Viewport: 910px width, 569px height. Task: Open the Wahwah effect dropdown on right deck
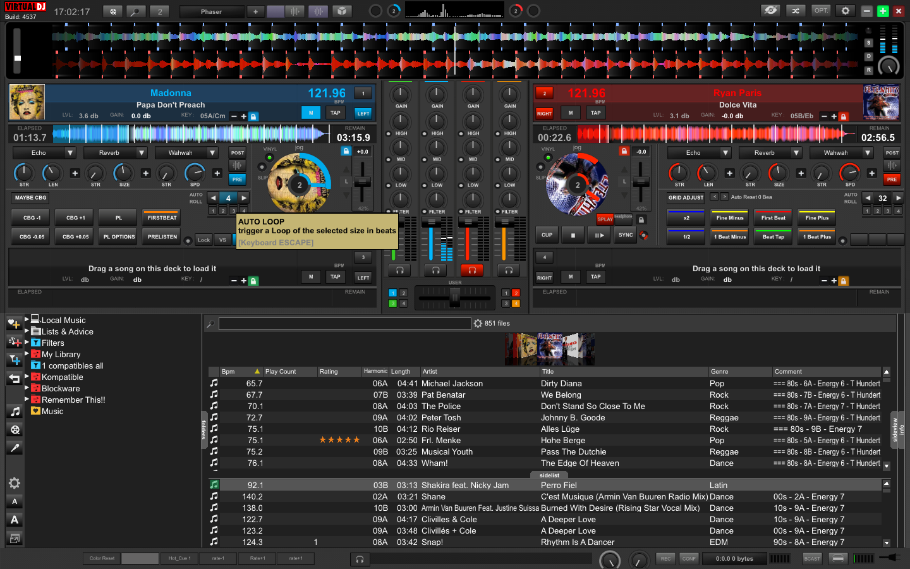click(868, 152)
